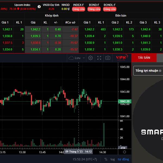The height and width of the screenshot is (163, 163).
Task: Click the +/- column header
Action: pos(56,23)
